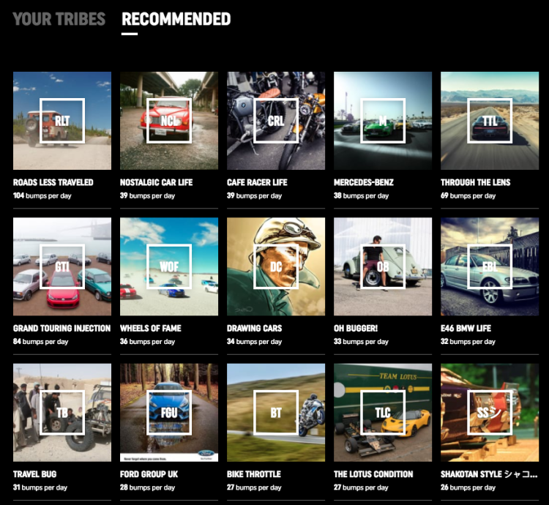Image resolution: width=549 pixels, height=505 pixels.
Task: Open the CRL cafe racer badge
Action: coord(276,121)
